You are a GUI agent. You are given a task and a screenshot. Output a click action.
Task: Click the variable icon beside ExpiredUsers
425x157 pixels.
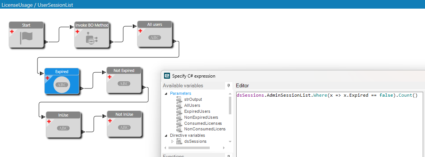[179, 111]
